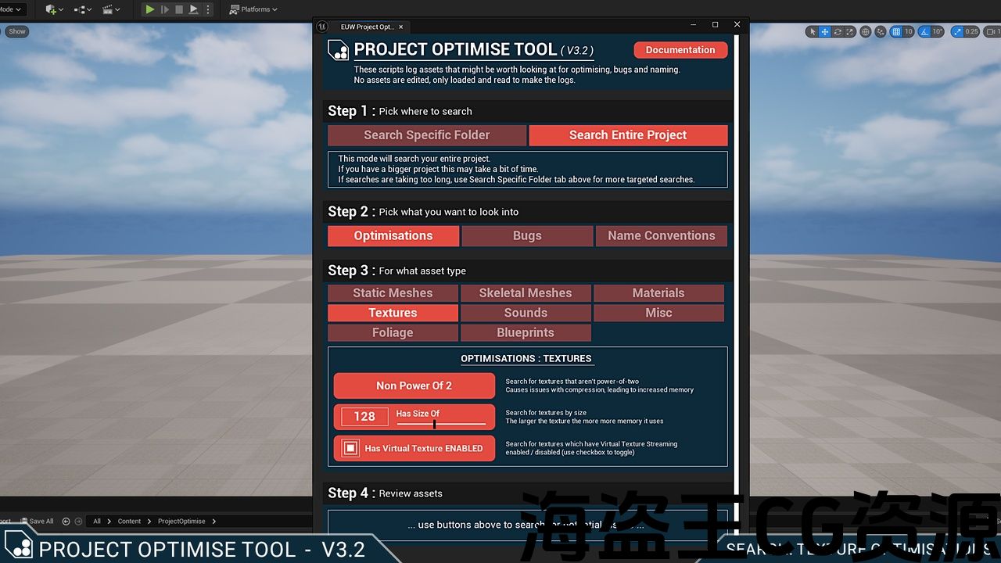The image size is (1001, 563).
Task: Click the coordinate system globe icon
Action: (866, 32)
